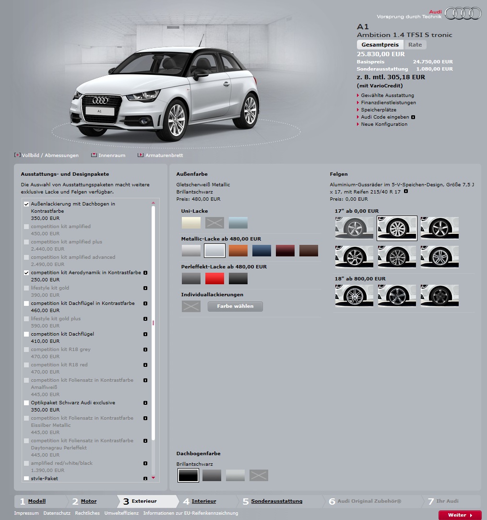Enable Optikpaket Schwarz Audi exclusive
This screenshot has width=487, height=520.
[26, 403]
